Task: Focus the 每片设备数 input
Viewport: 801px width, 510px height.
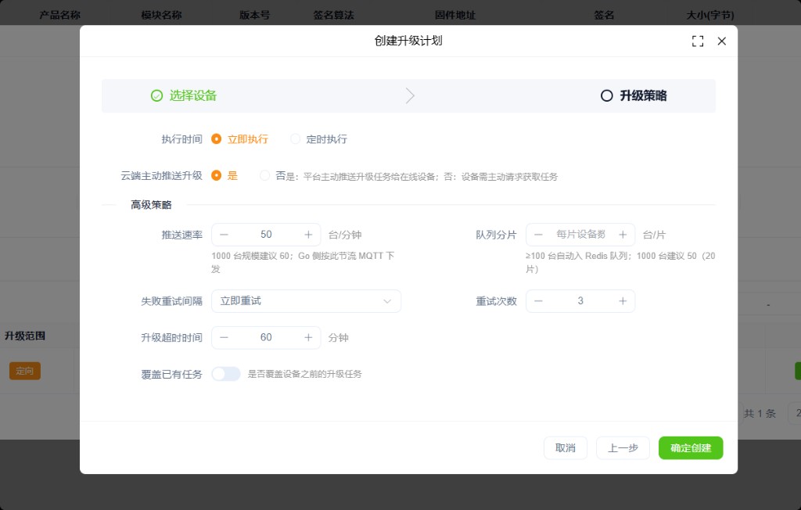Action: (580, 235)
